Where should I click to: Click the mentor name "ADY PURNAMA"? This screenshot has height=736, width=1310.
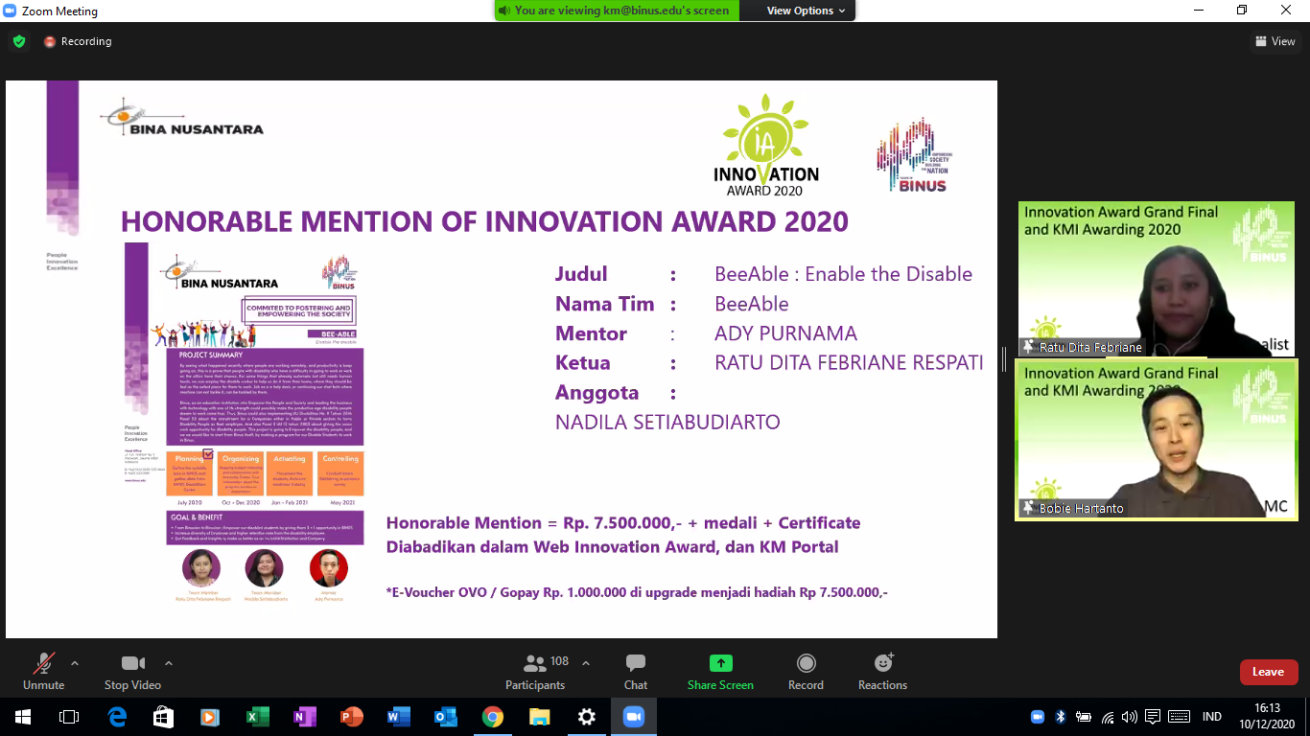tap(785, 333)
